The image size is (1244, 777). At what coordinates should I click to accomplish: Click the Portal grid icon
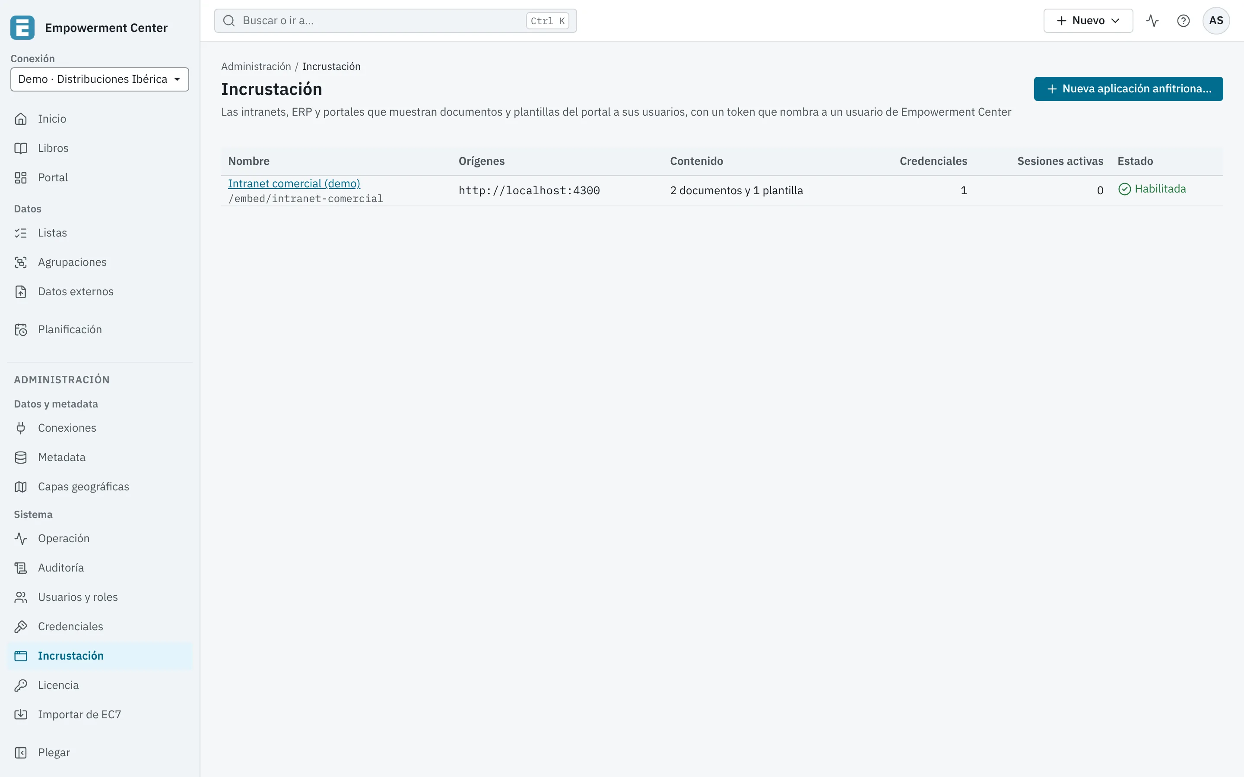[21, 178]
